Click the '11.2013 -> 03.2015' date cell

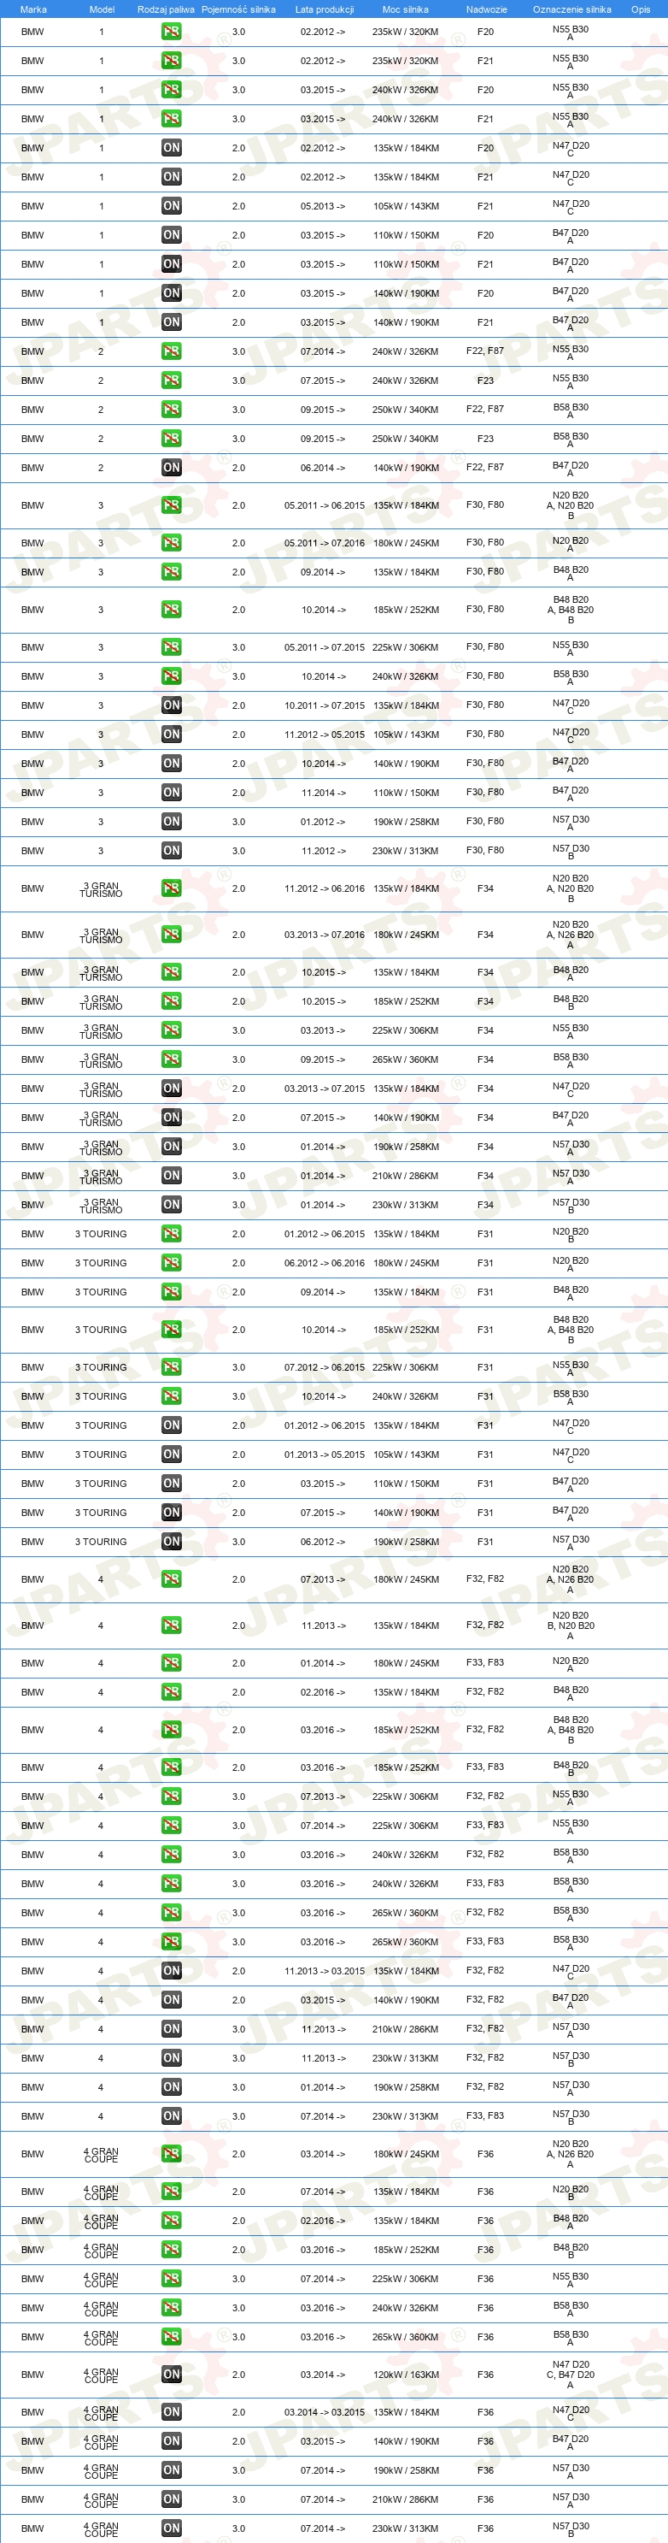click(324, 1972)
